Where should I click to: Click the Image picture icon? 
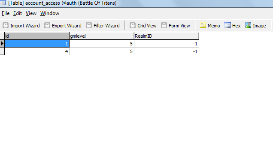pyautogui.click(x=248, y=25)
